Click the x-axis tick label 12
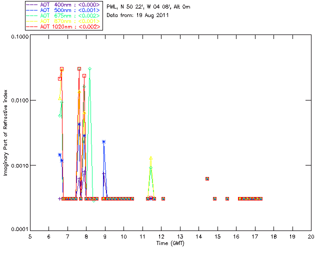320x256 pixels. point(161,236)
